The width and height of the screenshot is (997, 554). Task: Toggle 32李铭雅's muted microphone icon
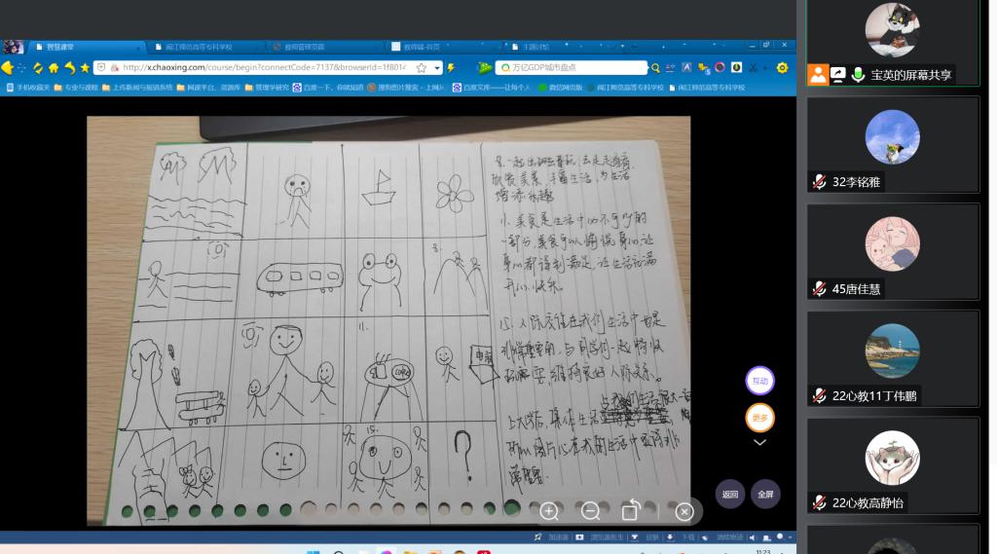tap(820, 181)
